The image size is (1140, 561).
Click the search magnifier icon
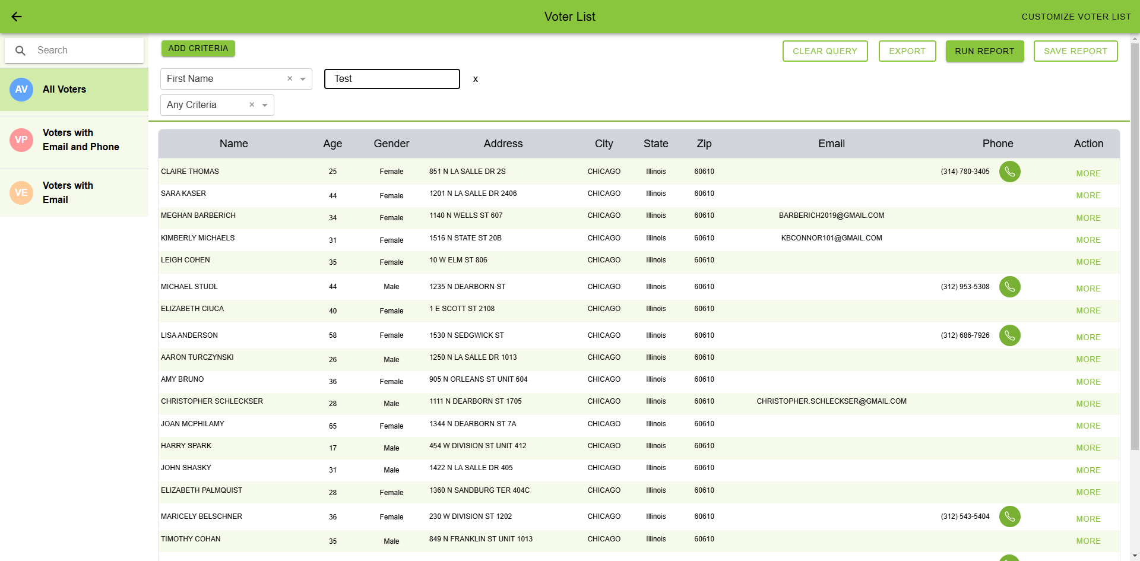(x=21, y=50)
